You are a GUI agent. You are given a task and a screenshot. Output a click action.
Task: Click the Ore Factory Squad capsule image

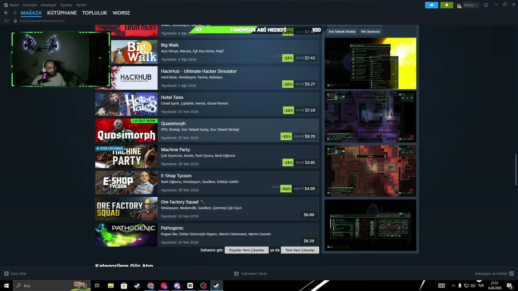(x=126, y=209)
